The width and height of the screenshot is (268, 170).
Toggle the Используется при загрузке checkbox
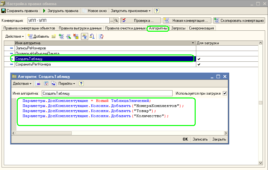coord(225,93)
